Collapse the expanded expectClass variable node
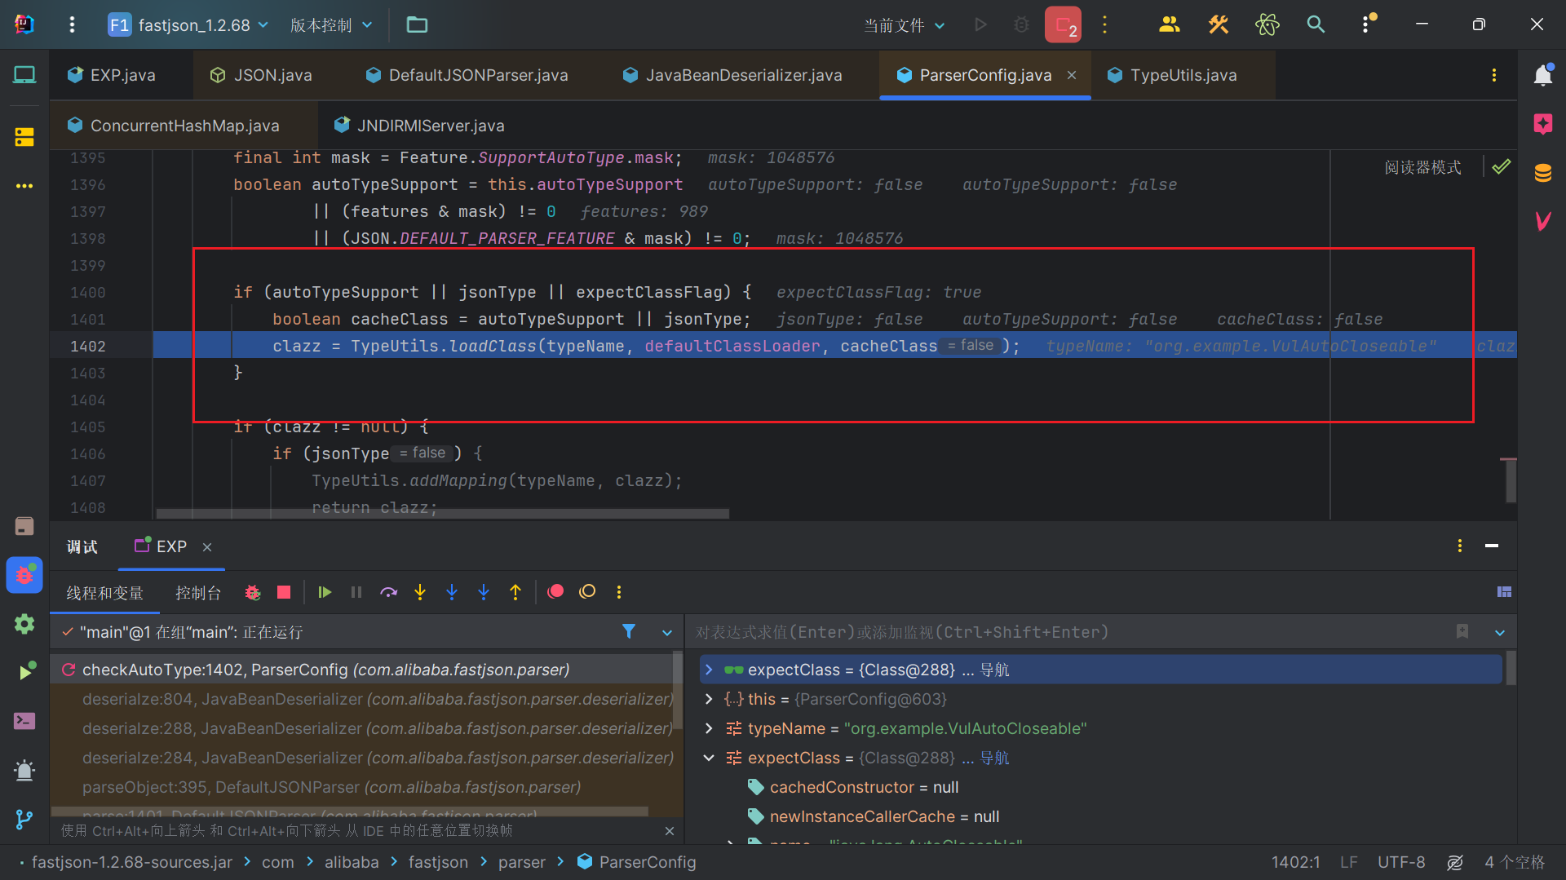1566x880 pixels. 709,758
